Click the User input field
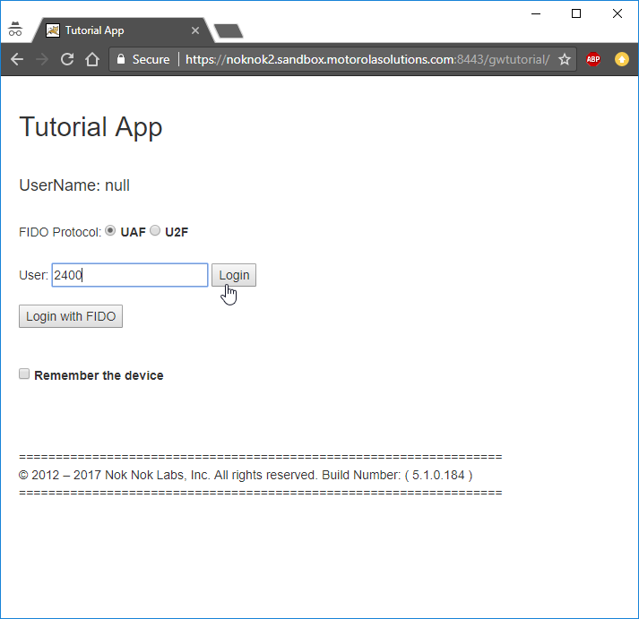This screenshot has height=619, width=639. [130, 275]
